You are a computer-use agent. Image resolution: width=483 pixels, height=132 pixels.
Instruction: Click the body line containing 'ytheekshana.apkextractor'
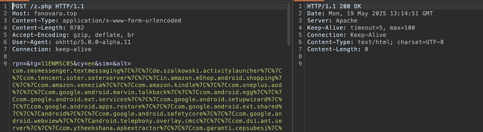[147, 128]
